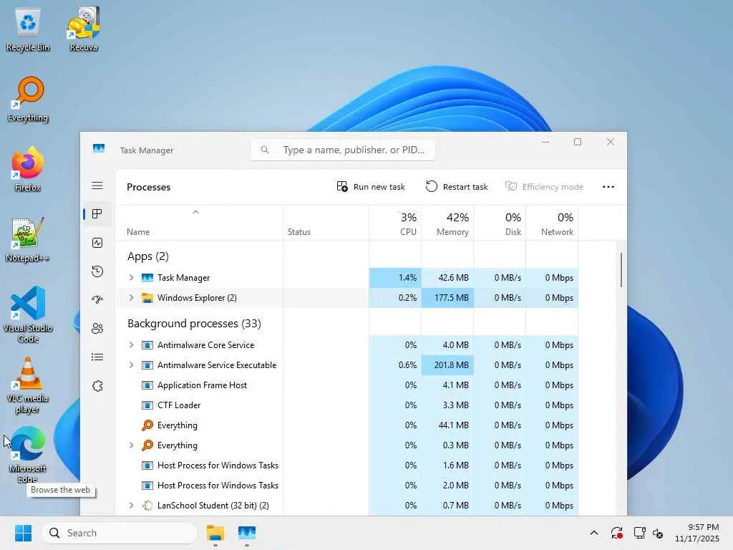This screenshot has width=733, height=550.
Task: Show hidden system tray icons
Action: click(593, 533)
